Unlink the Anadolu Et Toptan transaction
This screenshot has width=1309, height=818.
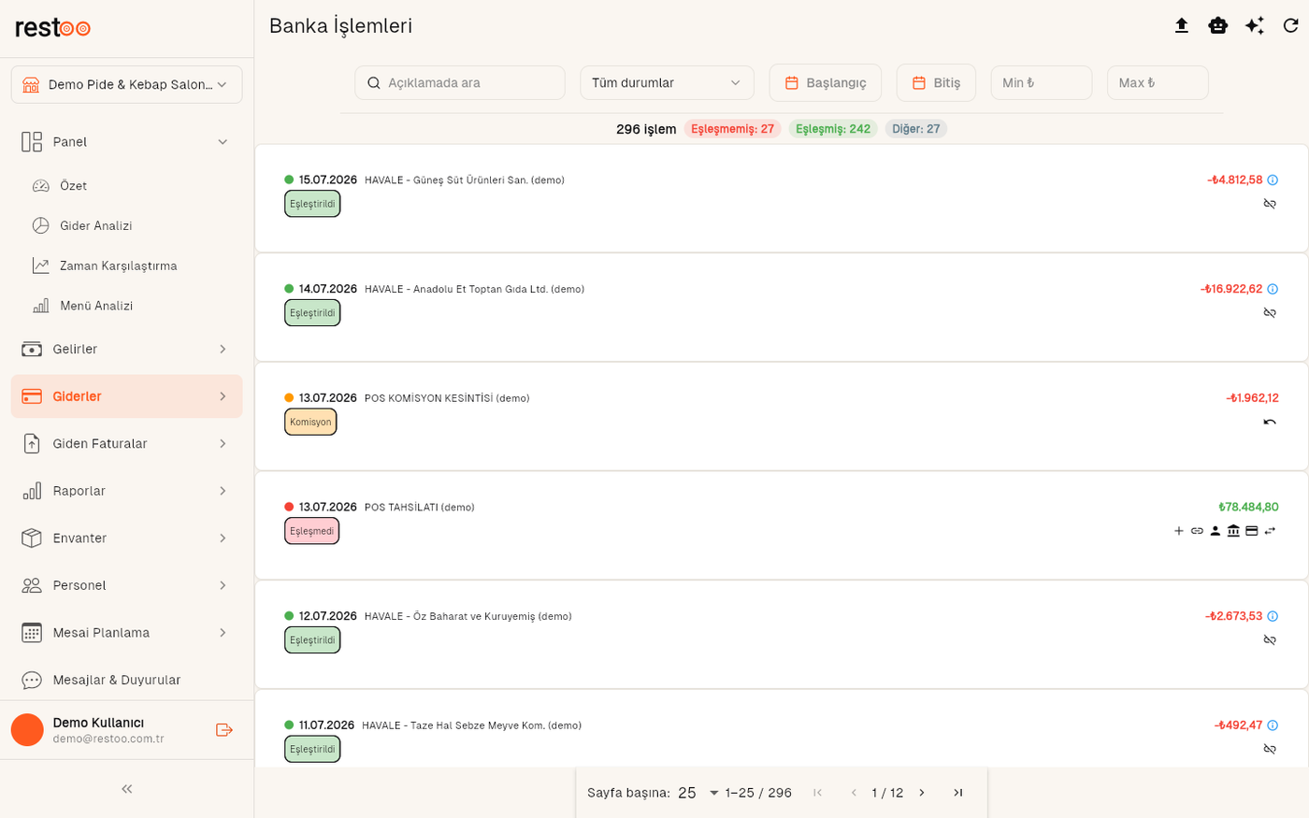pos(1270,313)
